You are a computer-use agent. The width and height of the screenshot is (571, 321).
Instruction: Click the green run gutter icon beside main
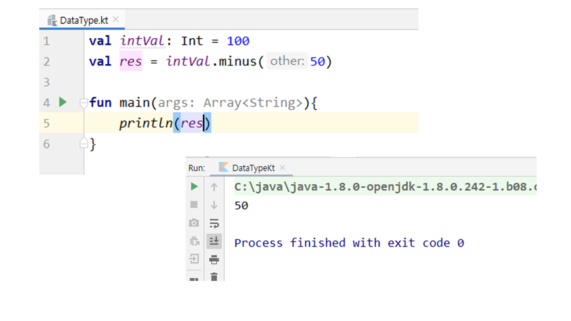(63, 103)
